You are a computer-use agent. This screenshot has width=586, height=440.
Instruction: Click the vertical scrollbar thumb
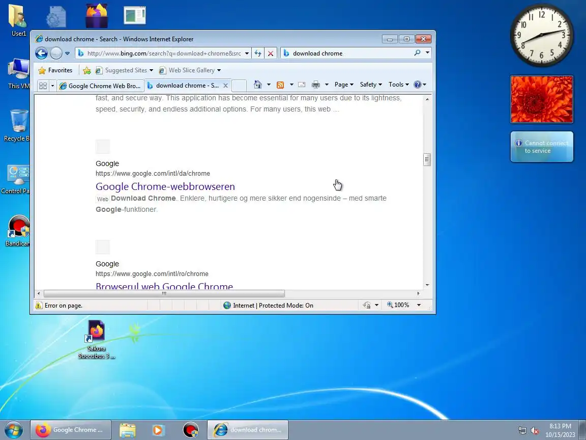tap(427, 159)
